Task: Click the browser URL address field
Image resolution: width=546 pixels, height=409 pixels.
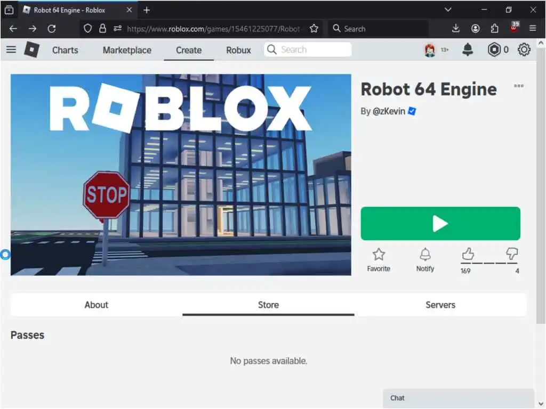Action: click(x=213, y=29)
